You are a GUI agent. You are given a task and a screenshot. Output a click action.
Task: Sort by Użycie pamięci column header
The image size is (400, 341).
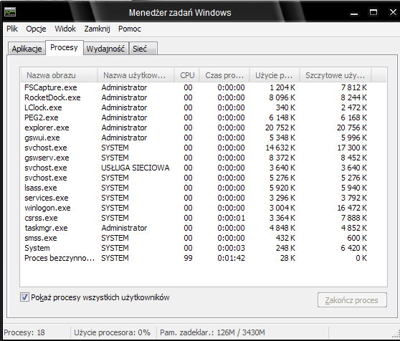(275, 75)
